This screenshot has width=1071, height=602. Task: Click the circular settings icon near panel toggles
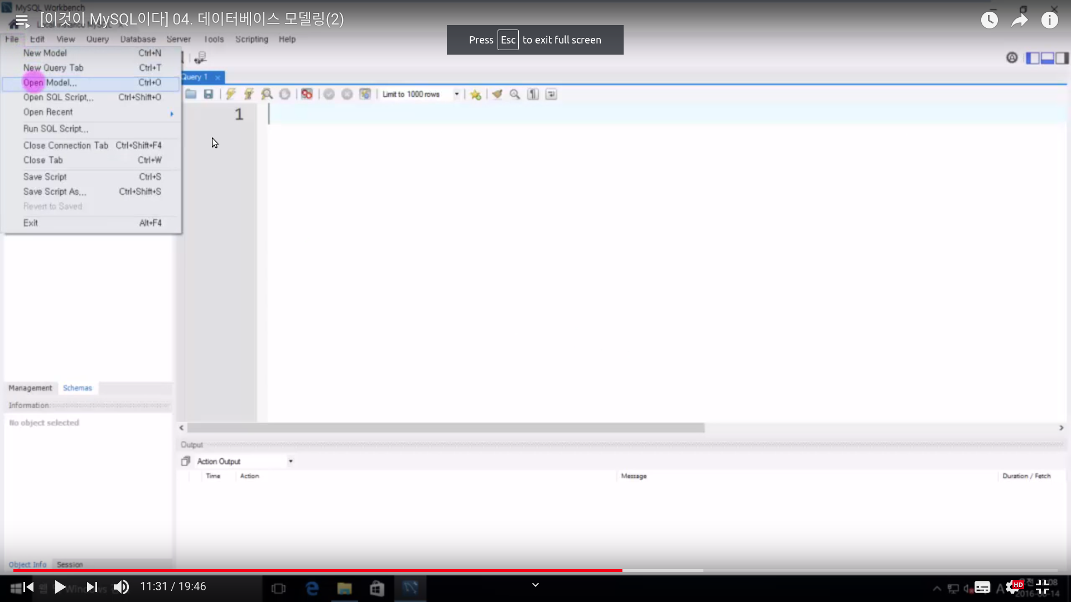click(1012, 57)
